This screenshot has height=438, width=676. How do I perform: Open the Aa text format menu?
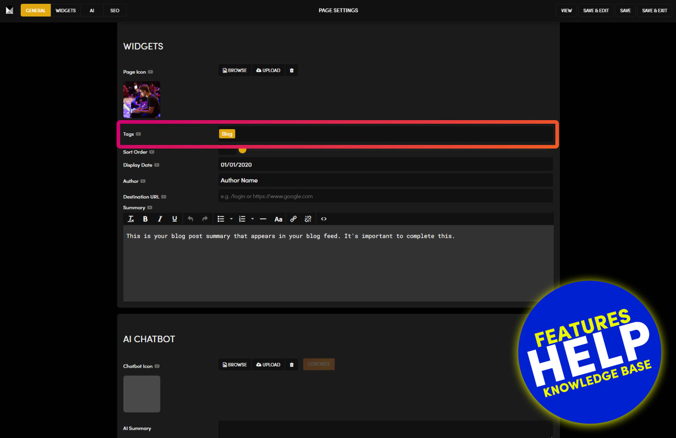pos(278,219)
